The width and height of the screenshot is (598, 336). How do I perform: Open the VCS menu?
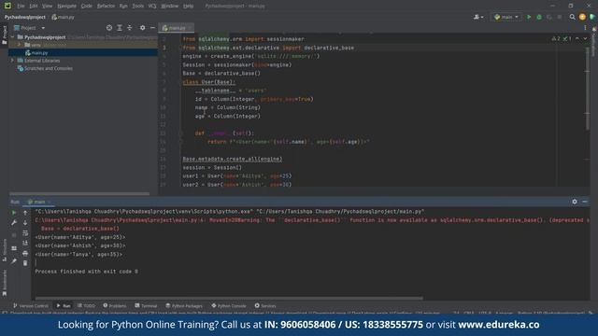[x=152, y=6]
